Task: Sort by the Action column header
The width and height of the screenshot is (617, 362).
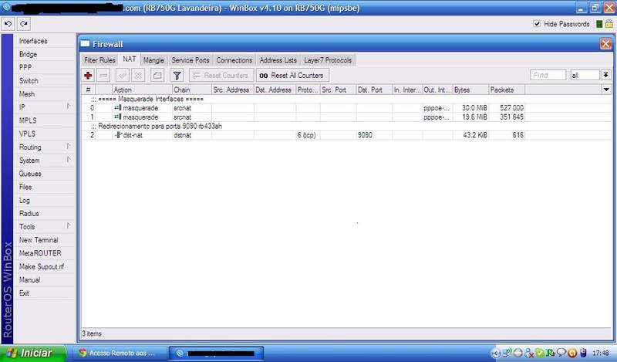Action: click(x=142, y=90)
